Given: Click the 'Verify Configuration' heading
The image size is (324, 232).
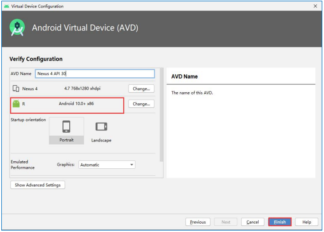Looking at the screenshot, I should click(36, 59).
